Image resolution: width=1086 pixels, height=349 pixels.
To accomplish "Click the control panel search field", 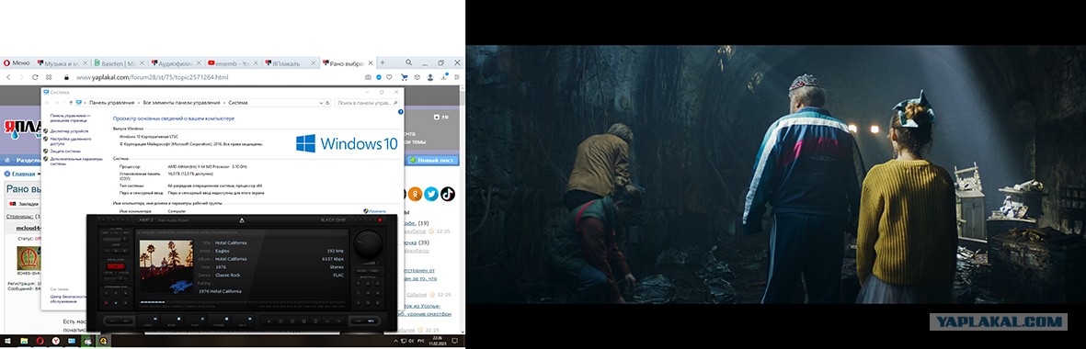I will 367,102.
